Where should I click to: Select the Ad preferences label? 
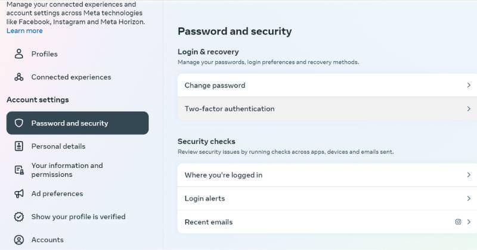(57, 194)
